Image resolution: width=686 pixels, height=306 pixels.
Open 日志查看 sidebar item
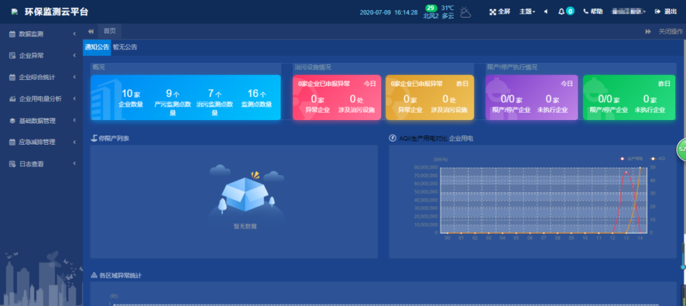(x=41, y=164)
